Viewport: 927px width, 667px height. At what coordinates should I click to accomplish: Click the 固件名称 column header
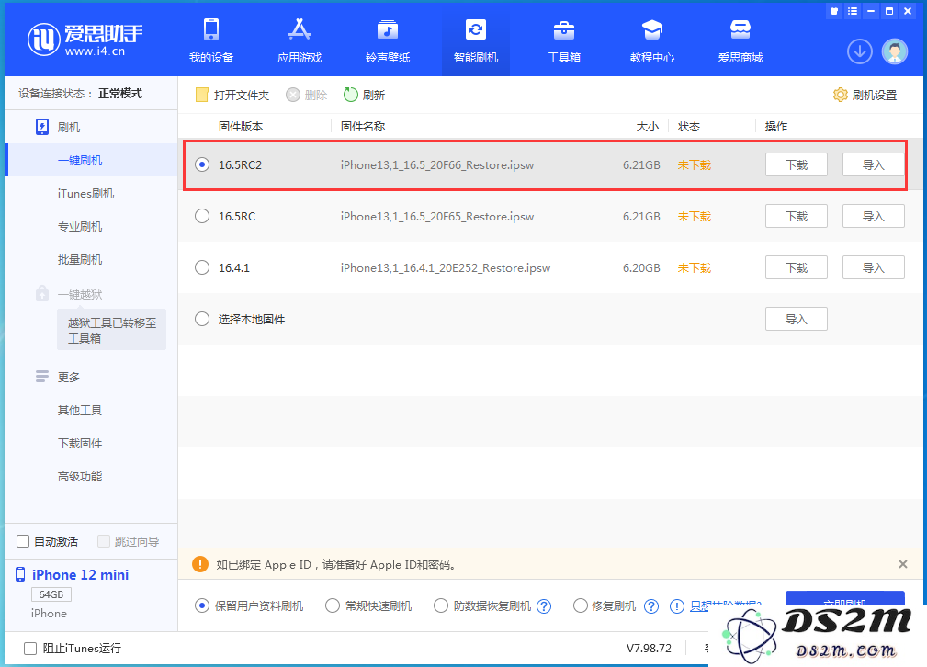(362, 126)
